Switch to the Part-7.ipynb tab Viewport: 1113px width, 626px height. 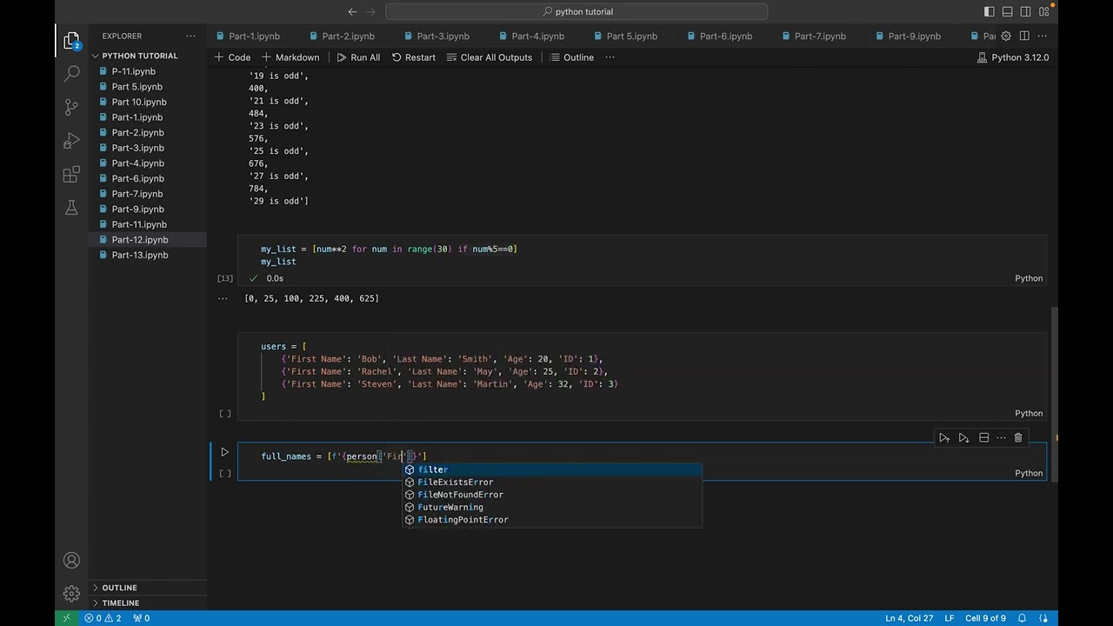pos(820,37)
